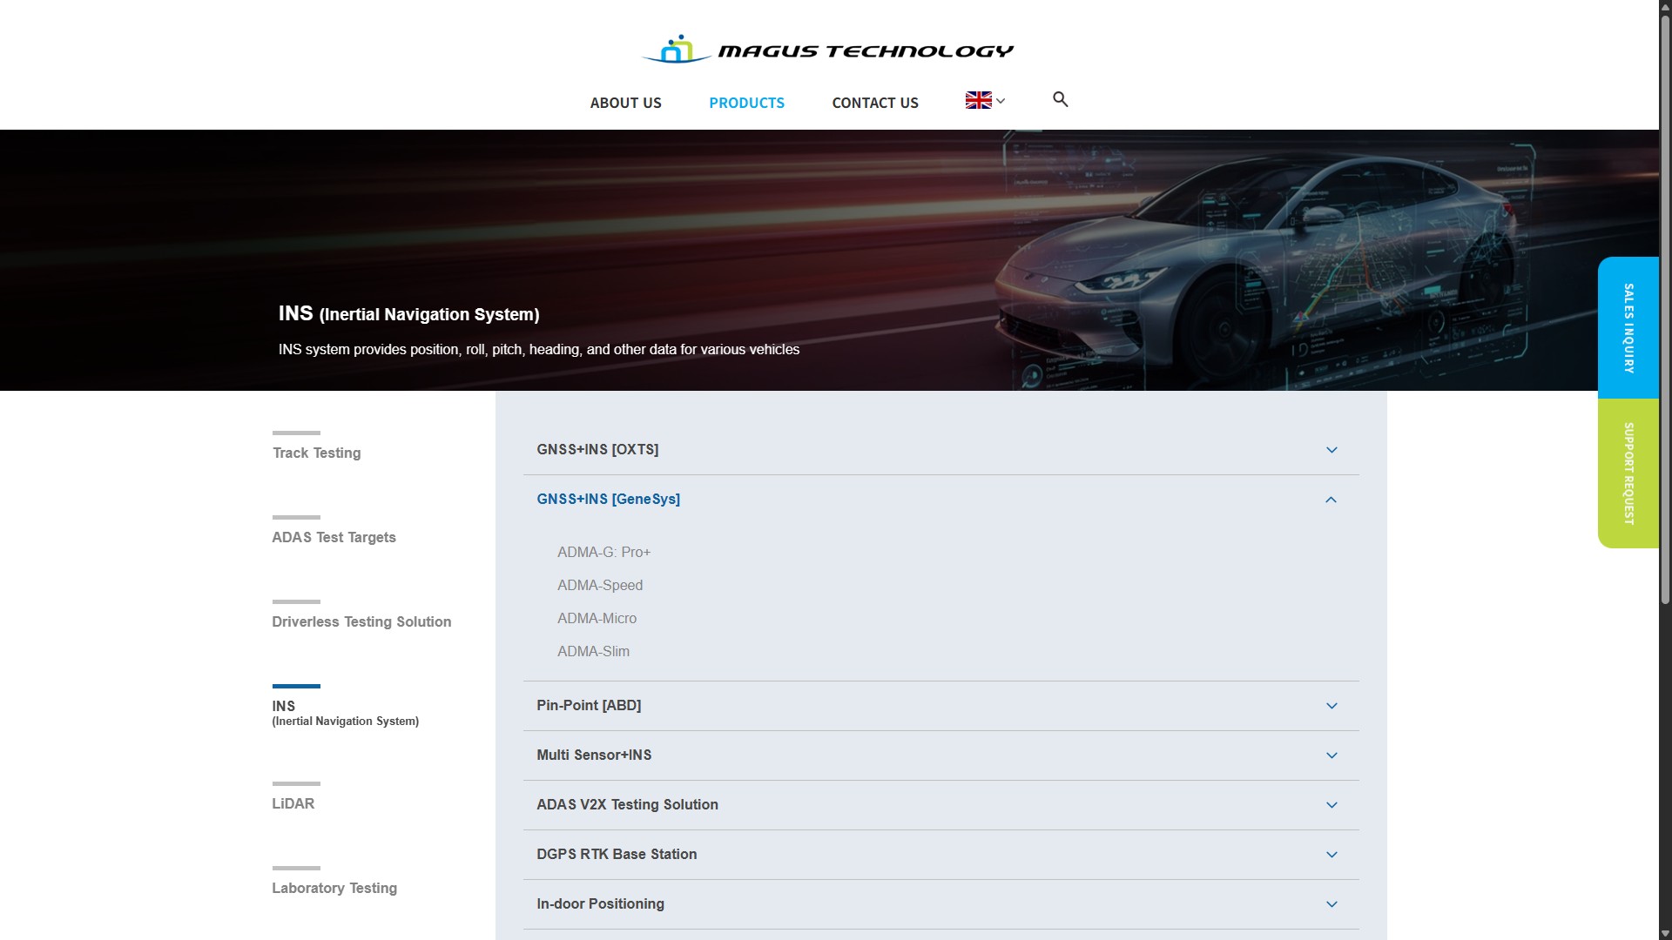Open the language dropdown arrow
The image size is (1672, 940).
click(x=1001, y=101)
